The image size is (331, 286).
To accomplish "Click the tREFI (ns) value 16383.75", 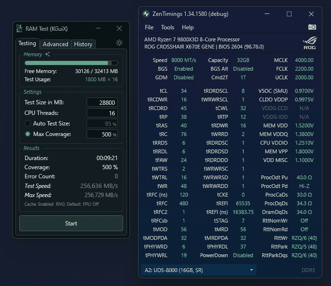I will 243,212.
